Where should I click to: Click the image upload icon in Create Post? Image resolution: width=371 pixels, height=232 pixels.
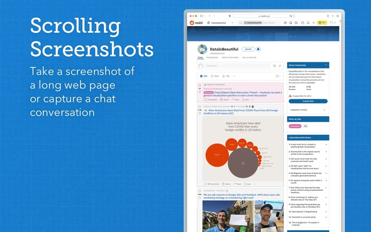(274, 66)
